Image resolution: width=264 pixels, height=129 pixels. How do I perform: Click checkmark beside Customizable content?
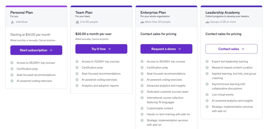tap(142, 108)
